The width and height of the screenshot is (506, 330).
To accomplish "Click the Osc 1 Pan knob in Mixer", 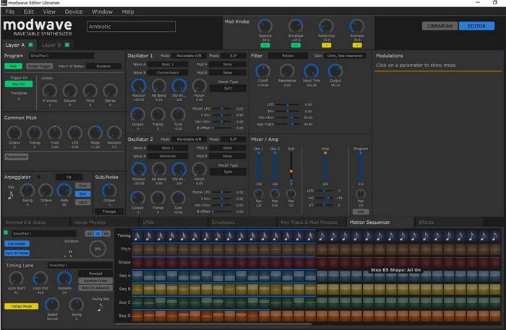I will [x=259, y=194].
